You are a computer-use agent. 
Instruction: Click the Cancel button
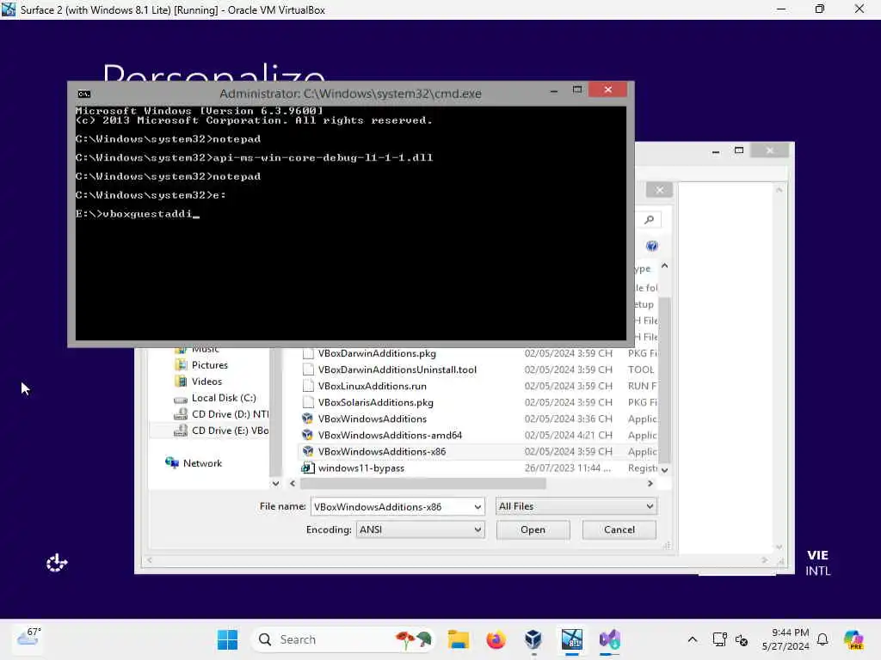point(619,529)
